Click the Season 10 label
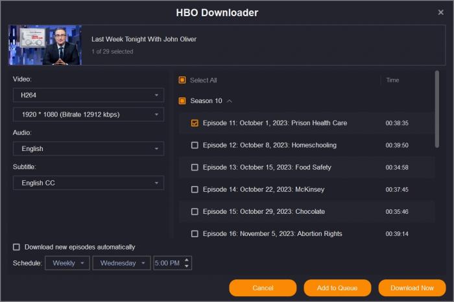Viewport: 454px width, 302px height. coord(206,101)
